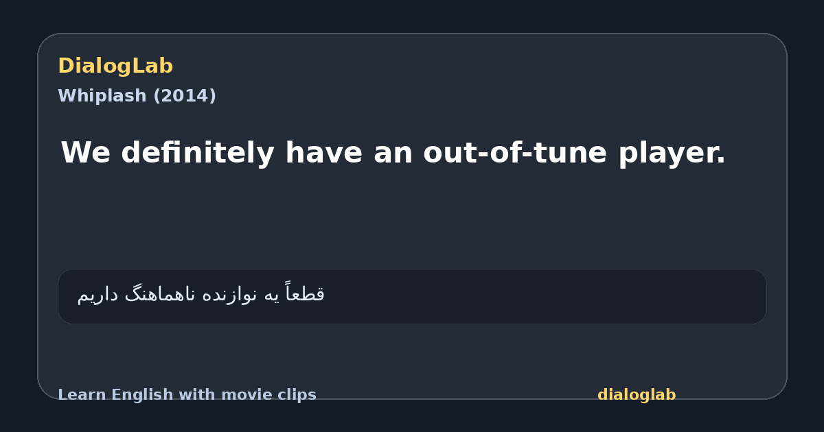The image size is (824, 432).
Task: Click the DialogLab logo text
Action: point(115,66)
